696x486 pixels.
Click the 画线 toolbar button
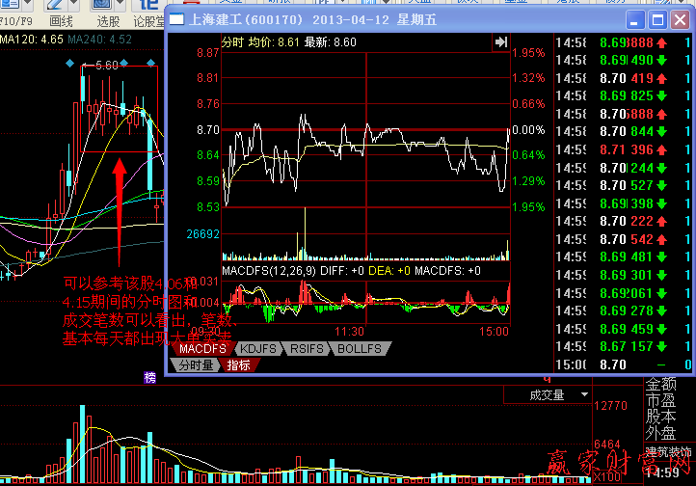61,20
